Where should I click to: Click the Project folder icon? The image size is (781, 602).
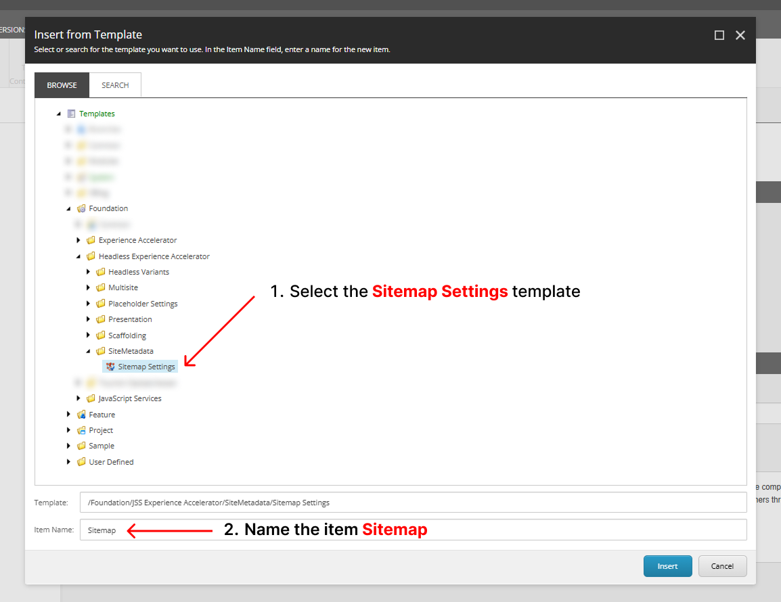pos(81,430)
